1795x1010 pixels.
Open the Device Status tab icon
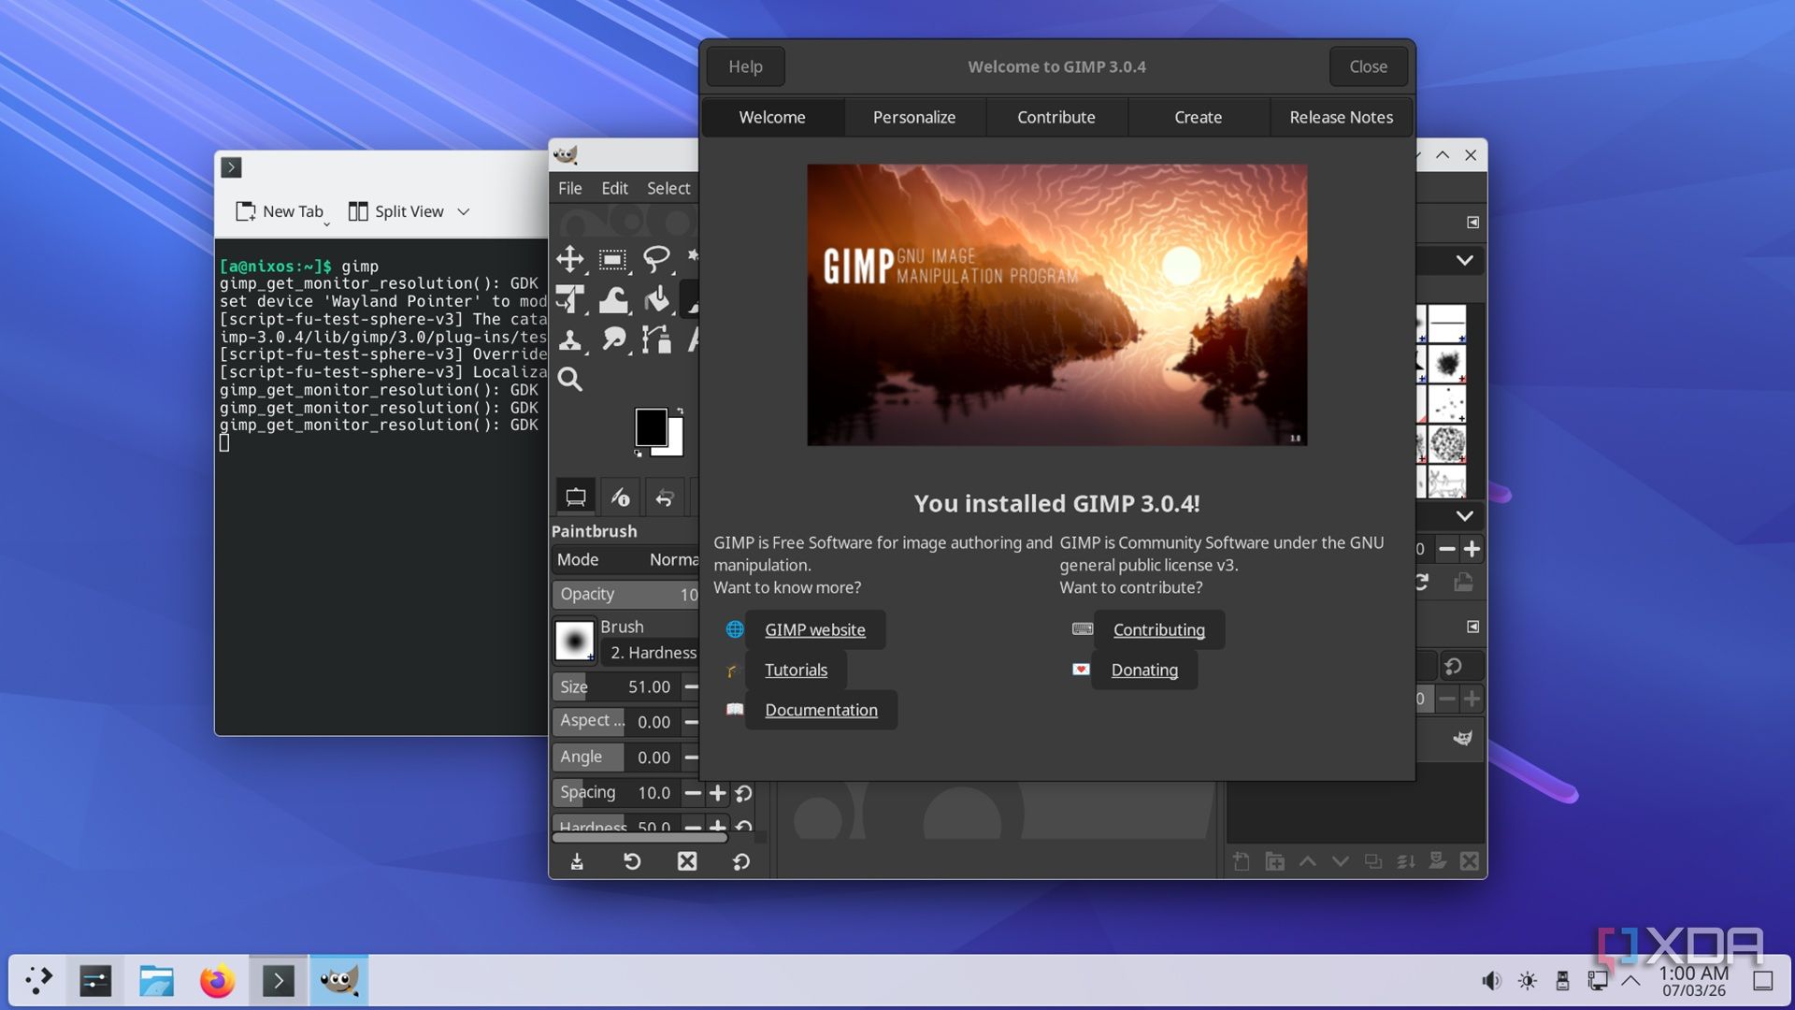click(x=620, y=498)
